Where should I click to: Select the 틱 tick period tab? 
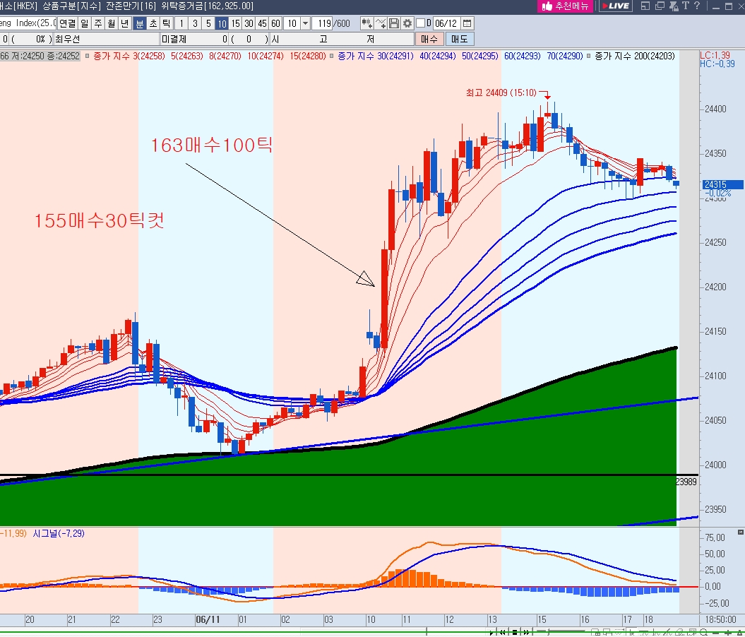coord(166,23)
